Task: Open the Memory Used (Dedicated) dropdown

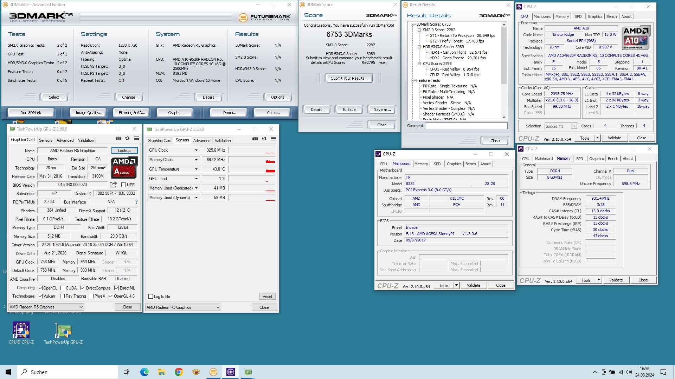Action: pyautogui.click(x=196, y=188)
